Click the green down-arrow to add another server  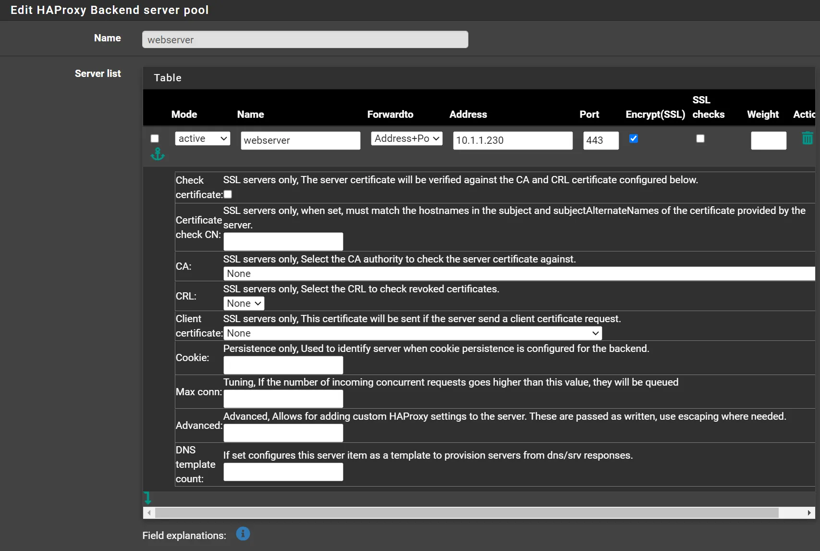148,498
